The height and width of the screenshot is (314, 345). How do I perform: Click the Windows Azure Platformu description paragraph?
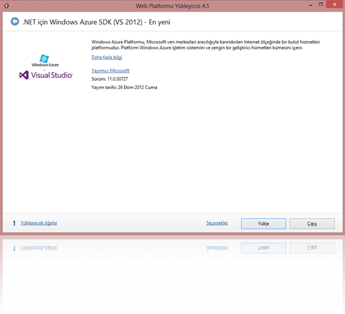pos(206,45)
